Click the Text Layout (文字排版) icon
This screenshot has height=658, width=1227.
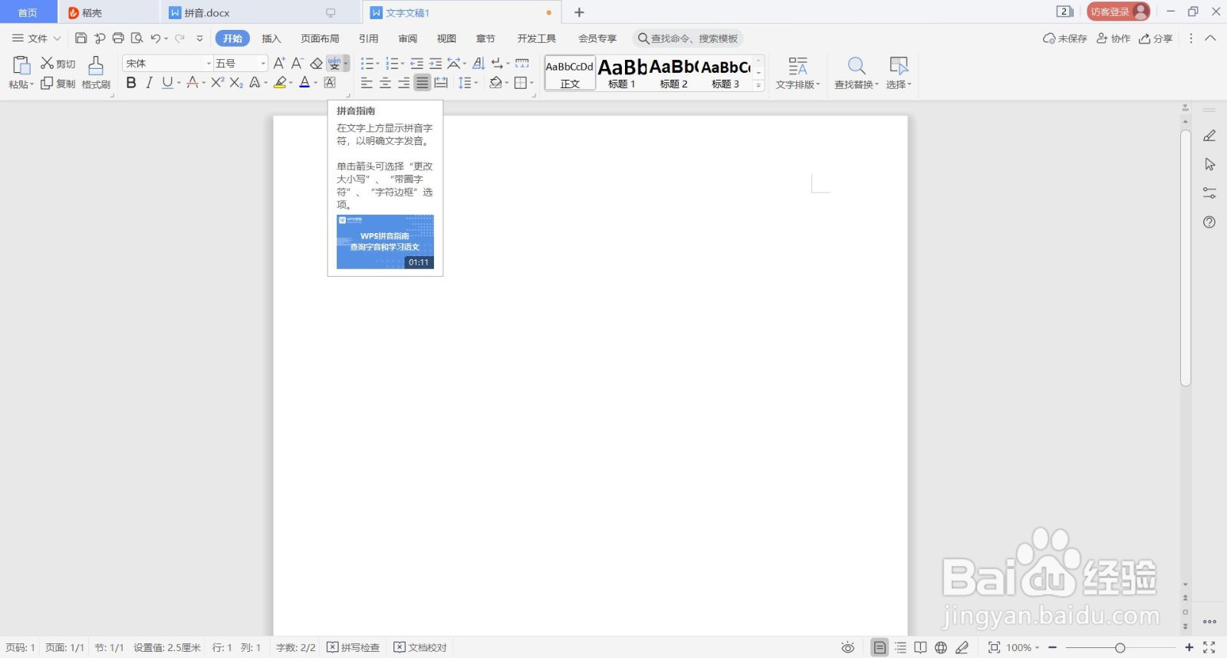[798, 66]
